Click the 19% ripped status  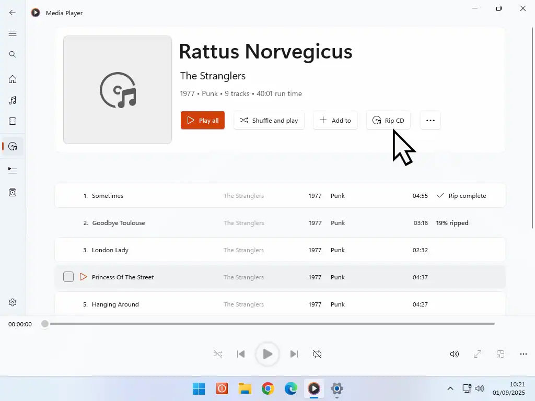point(452,223)
